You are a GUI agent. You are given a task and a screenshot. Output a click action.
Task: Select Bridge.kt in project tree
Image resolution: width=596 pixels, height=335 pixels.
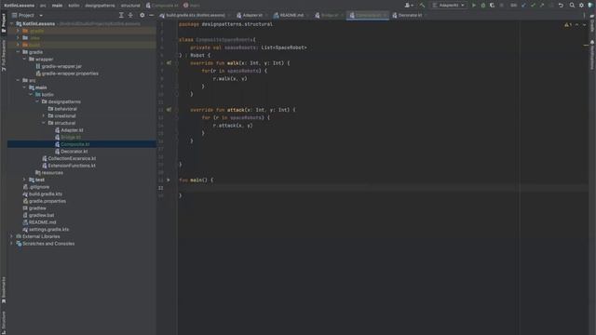pyautogui.click(x=71, y=137)
